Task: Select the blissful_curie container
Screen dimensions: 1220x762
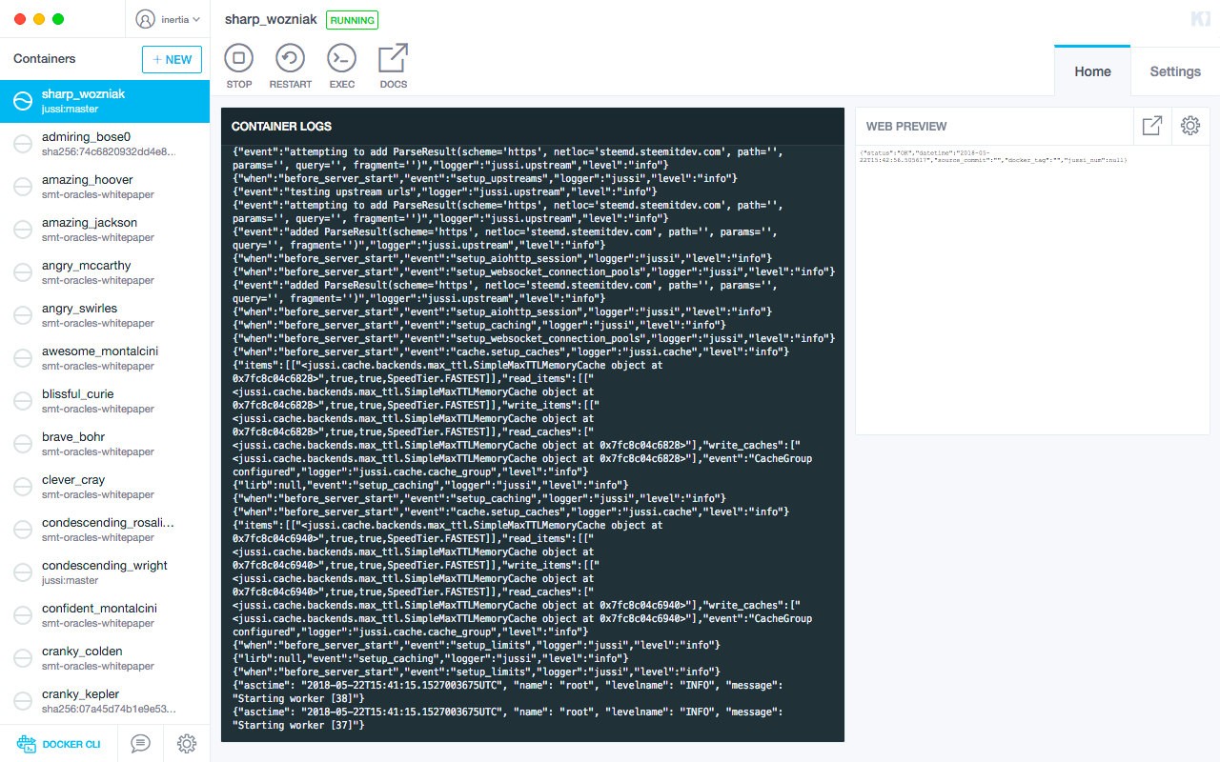Action: click(105, 401)
